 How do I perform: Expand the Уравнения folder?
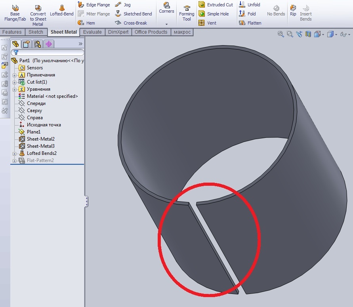(x=14, y=90)
